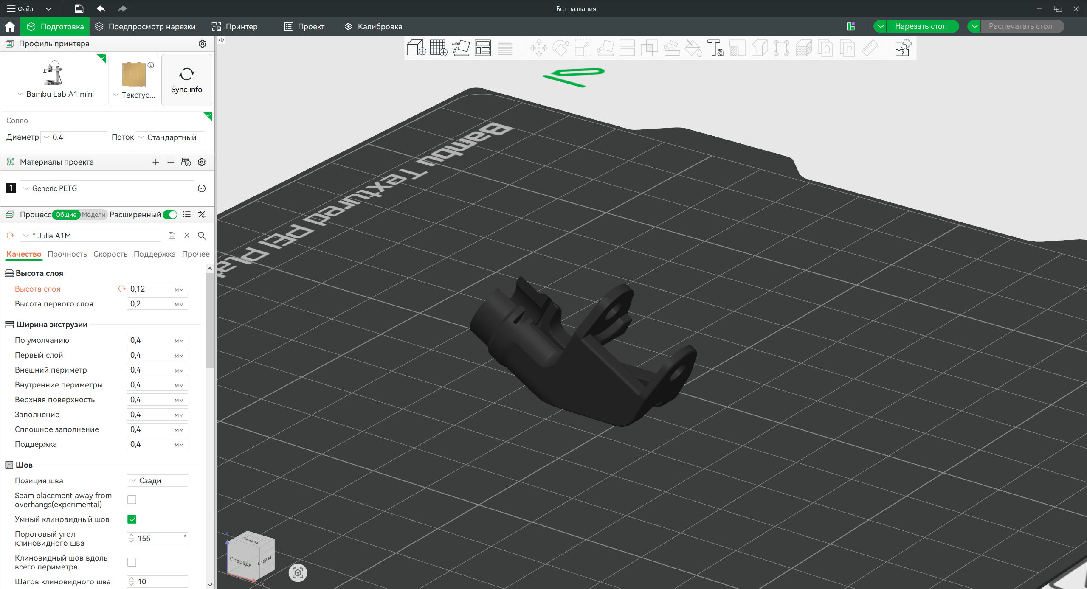Add a new project material

click(156, 162)
